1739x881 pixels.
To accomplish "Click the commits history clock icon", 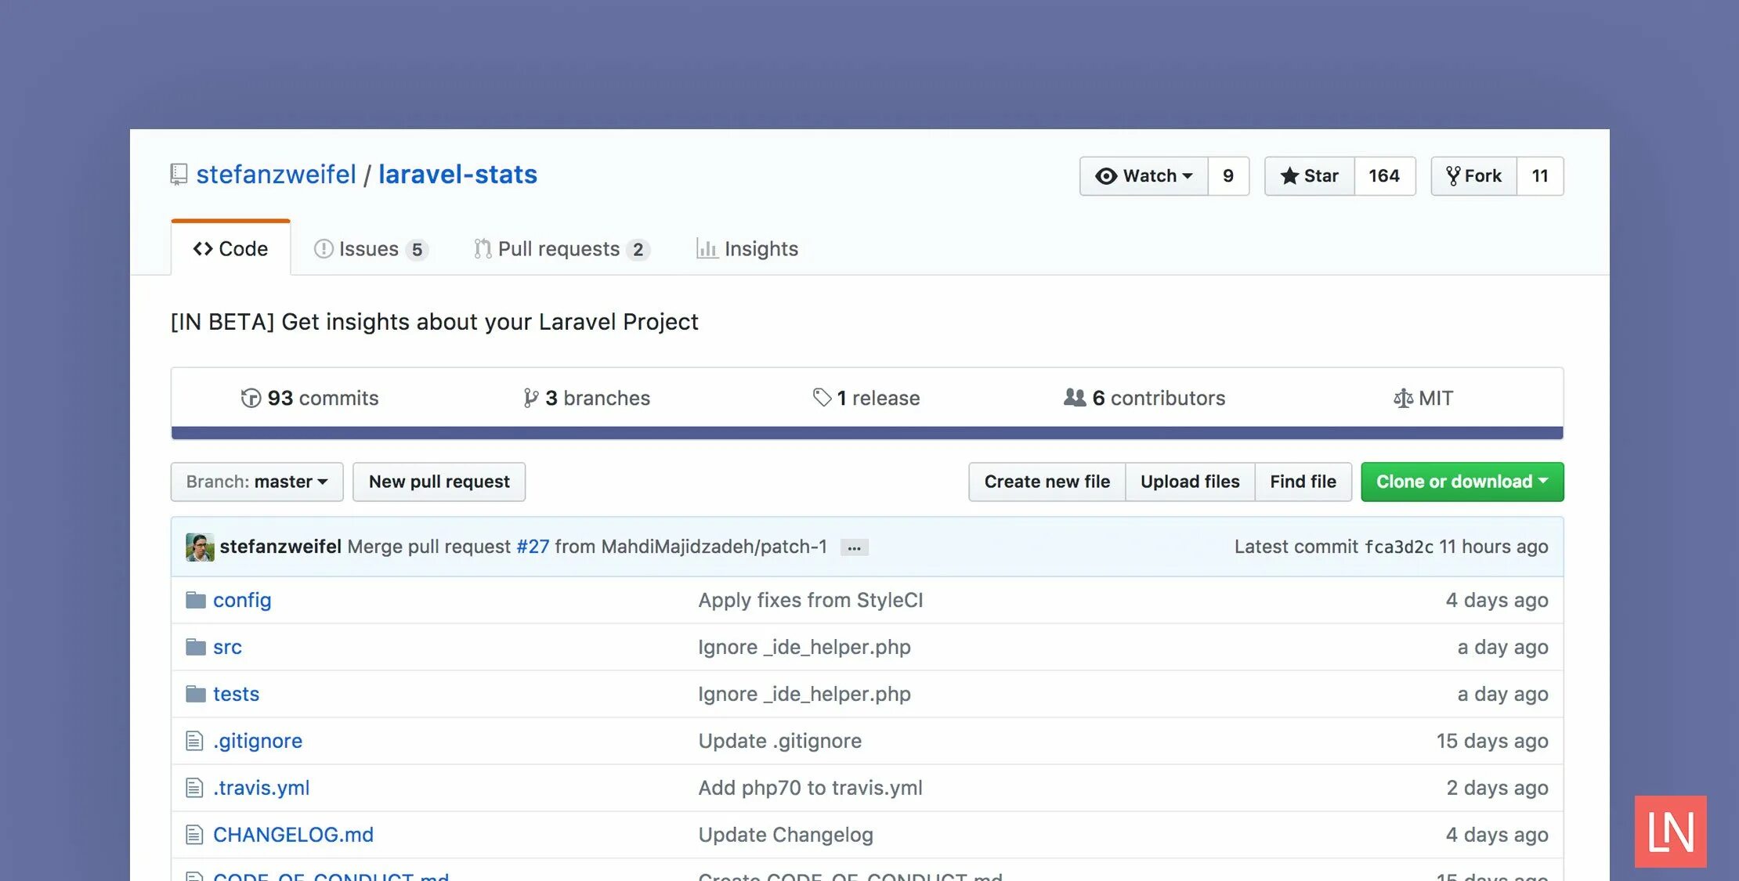I will (251, 398).
